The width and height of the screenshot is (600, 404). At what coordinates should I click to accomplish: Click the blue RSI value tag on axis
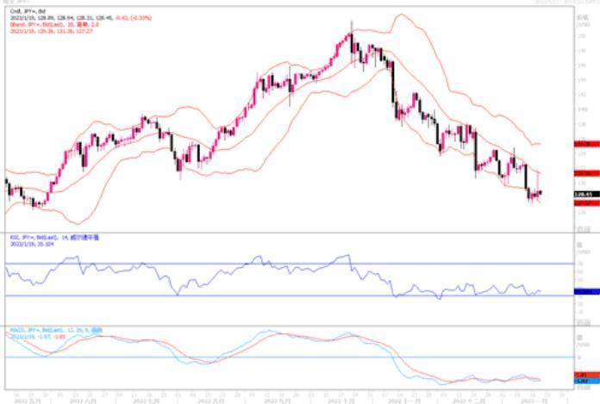click(584, 293)
